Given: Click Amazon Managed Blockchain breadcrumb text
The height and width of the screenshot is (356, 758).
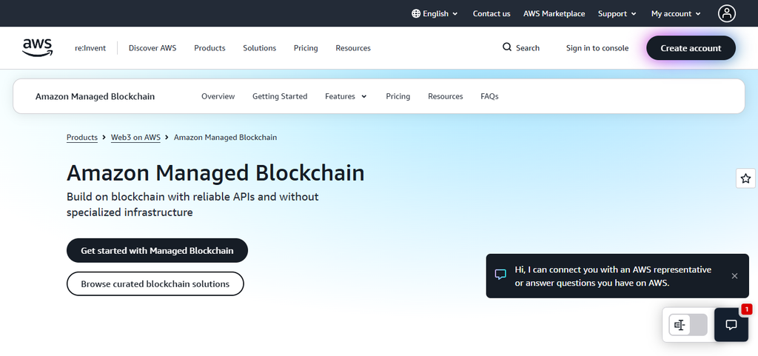Looking at the screenshot, I should coord(225,137).
